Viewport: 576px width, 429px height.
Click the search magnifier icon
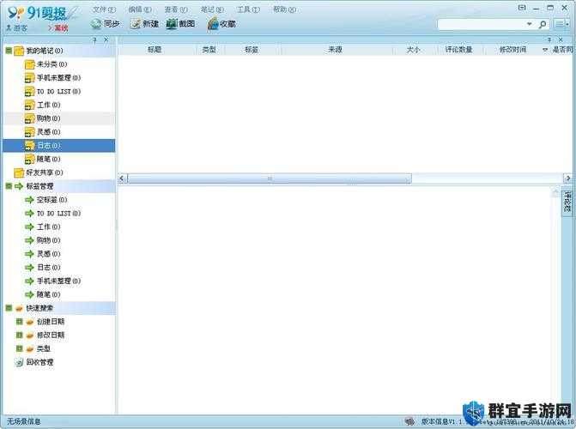click(x=543, y=25)
